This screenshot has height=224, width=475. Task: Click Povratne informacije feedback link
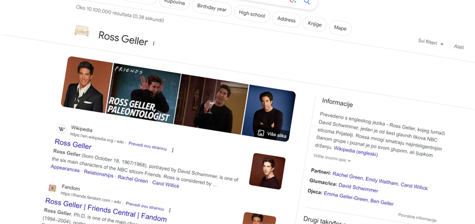417,218
